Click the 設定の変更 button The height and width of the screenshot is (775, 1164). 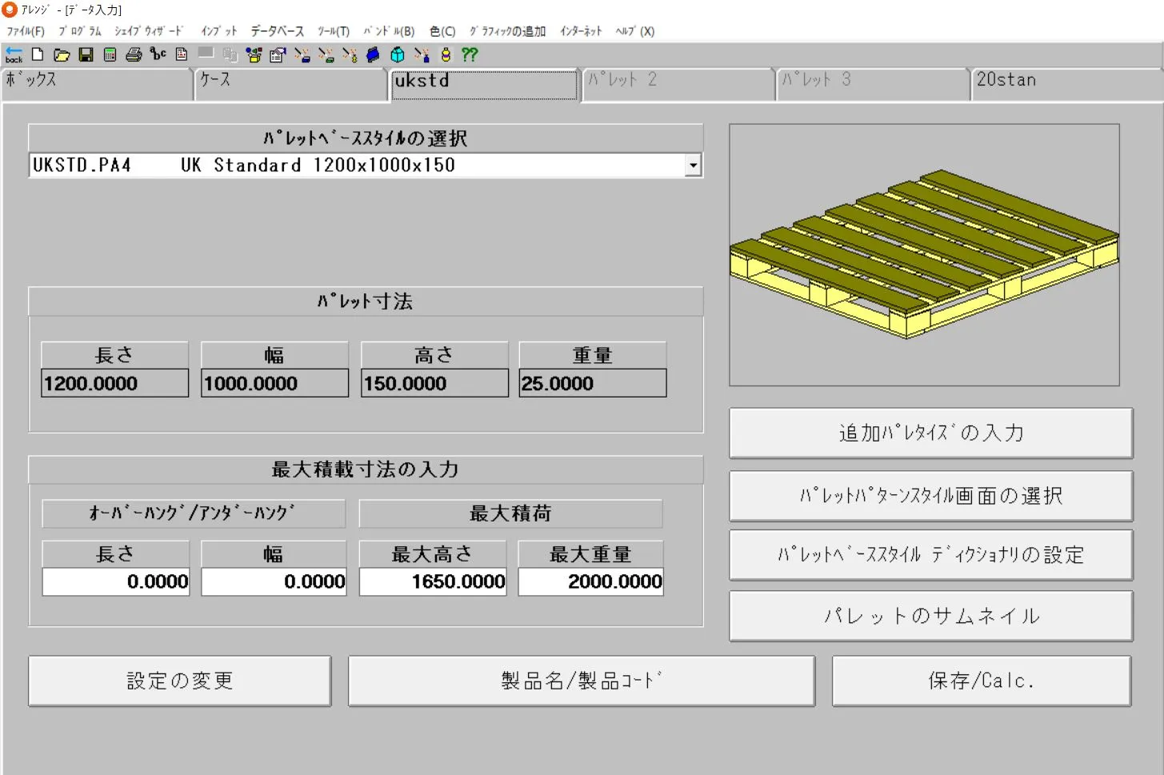click(x=179, y=681)
